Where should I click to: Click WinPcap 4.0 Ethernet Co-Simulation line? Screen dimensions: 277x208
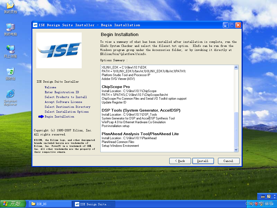pyautogui.click(x=134, y=122)
